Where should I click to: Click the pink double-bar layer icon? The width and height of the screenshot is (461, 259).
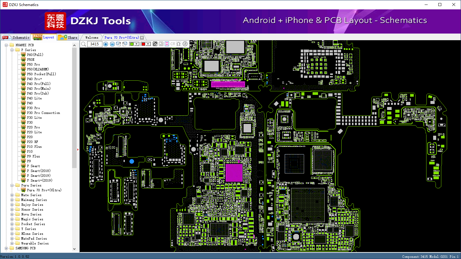tap(167, 44)
